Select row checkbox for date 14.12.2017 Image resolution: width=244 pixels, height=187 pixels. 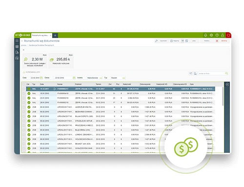click(24, 89)
